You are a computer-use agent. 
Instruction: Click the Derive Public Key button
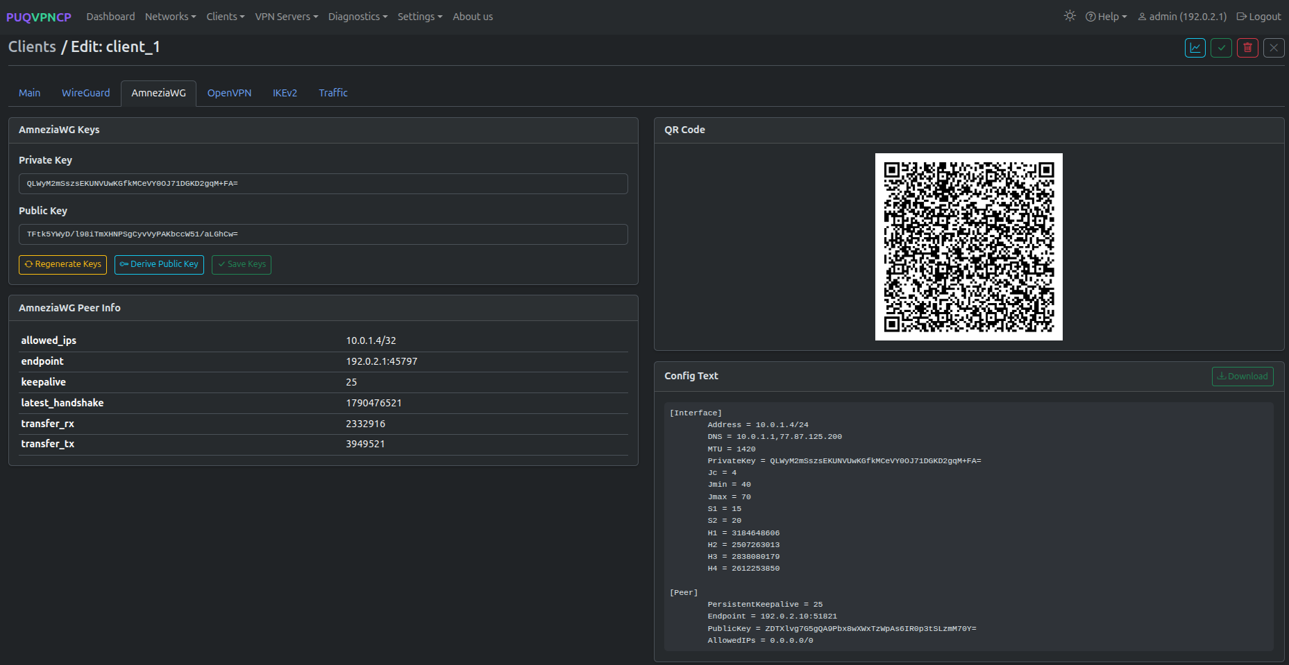pos(159,264)
